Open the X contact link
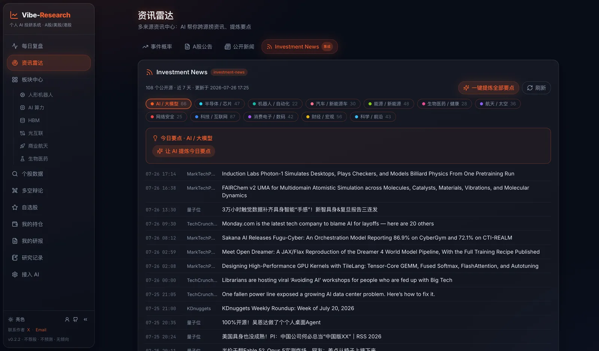 (28, 330)
